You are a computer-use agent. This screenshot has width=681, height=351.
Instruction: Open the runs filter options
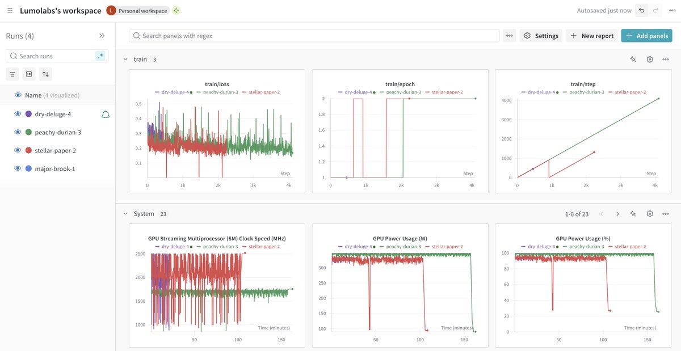(12, 74)
